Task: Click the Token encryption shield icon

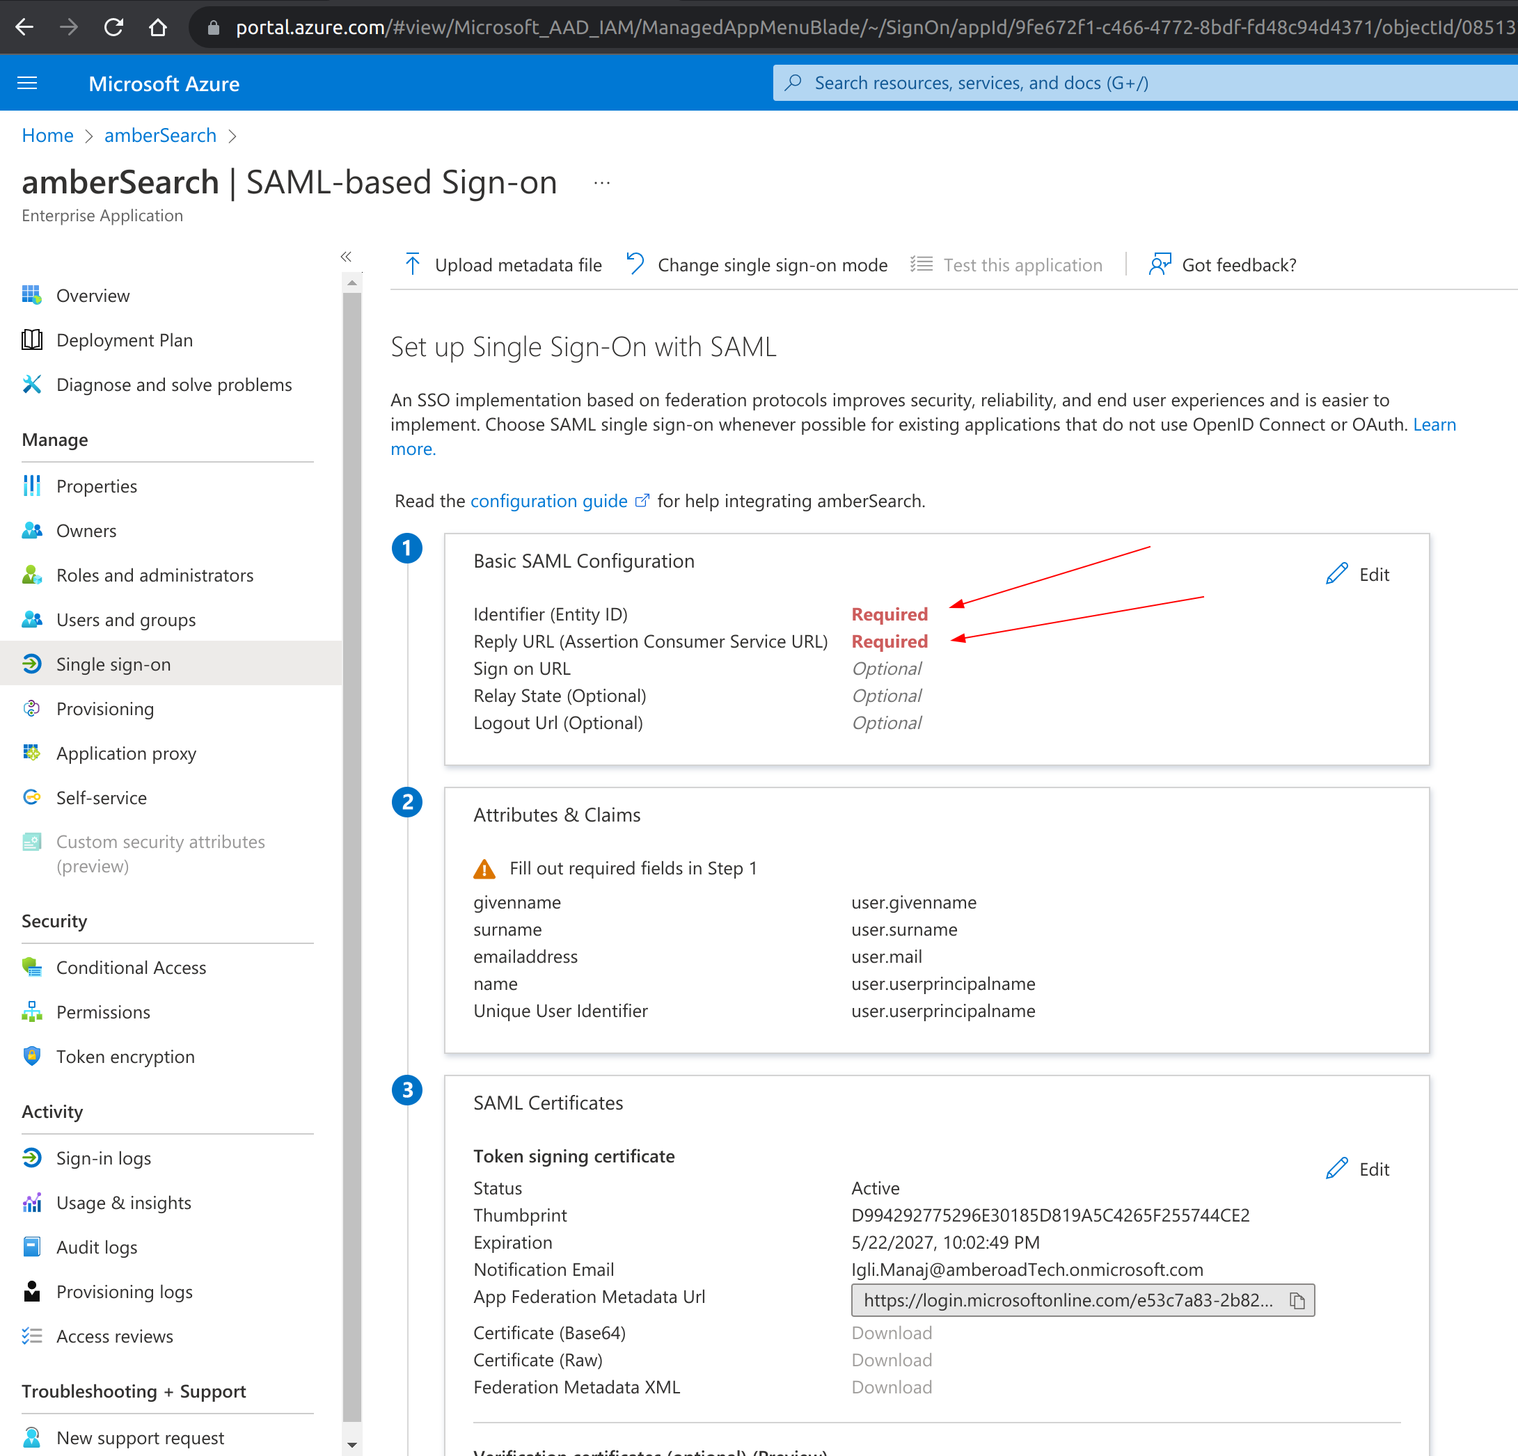Action: coord(32,1056)
